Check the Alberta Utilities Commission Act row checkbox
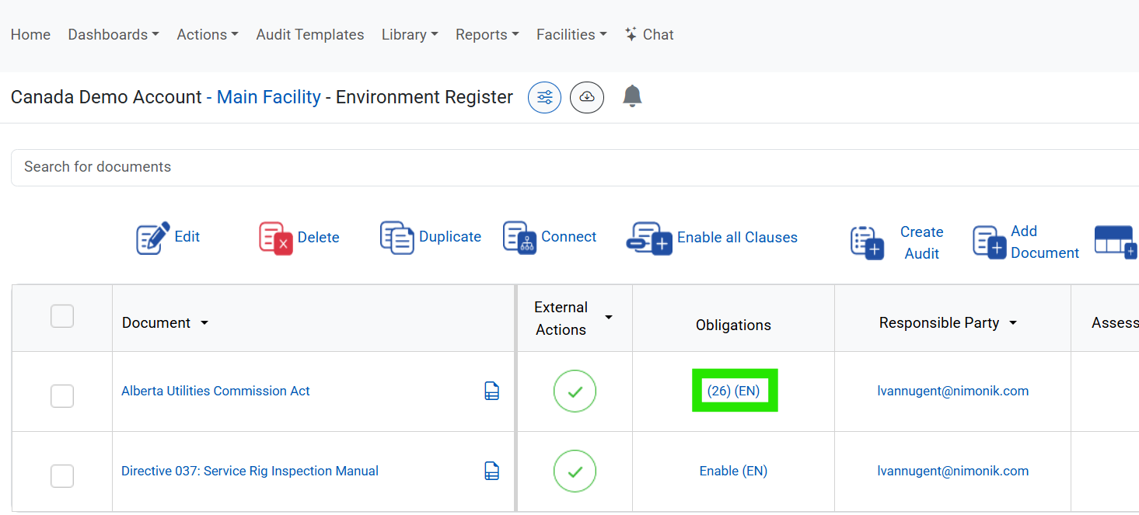The height and width of the screenshot is (515, 1139). pyautogui.click(x=62, y=396)
